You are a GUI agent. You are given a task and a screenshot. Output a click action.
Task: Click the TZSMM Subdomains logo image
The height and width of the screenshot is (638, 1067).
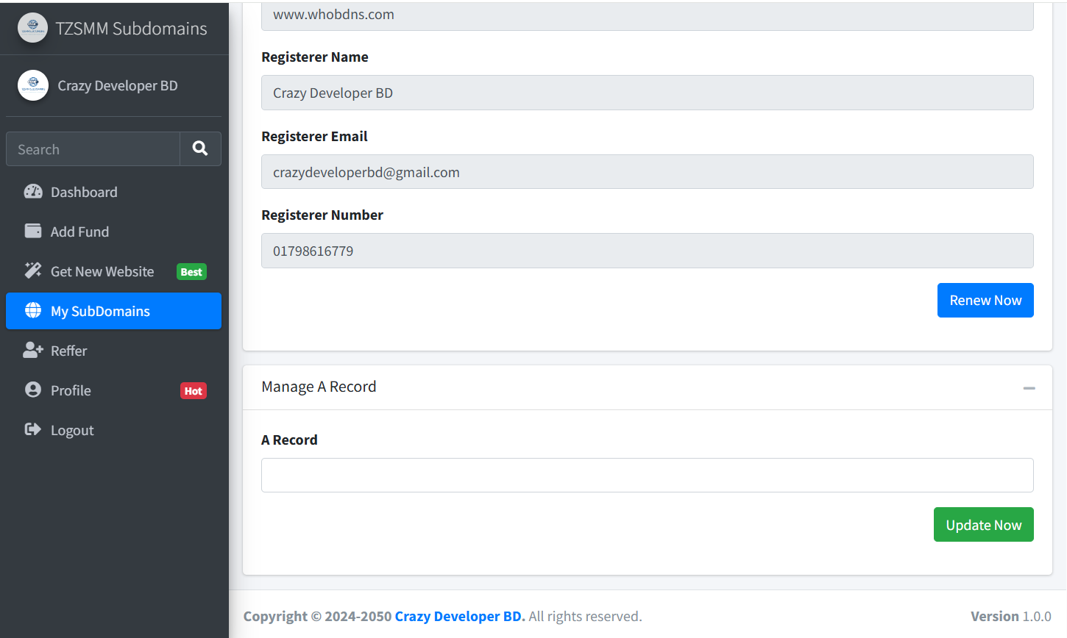(x=32, y=28)
